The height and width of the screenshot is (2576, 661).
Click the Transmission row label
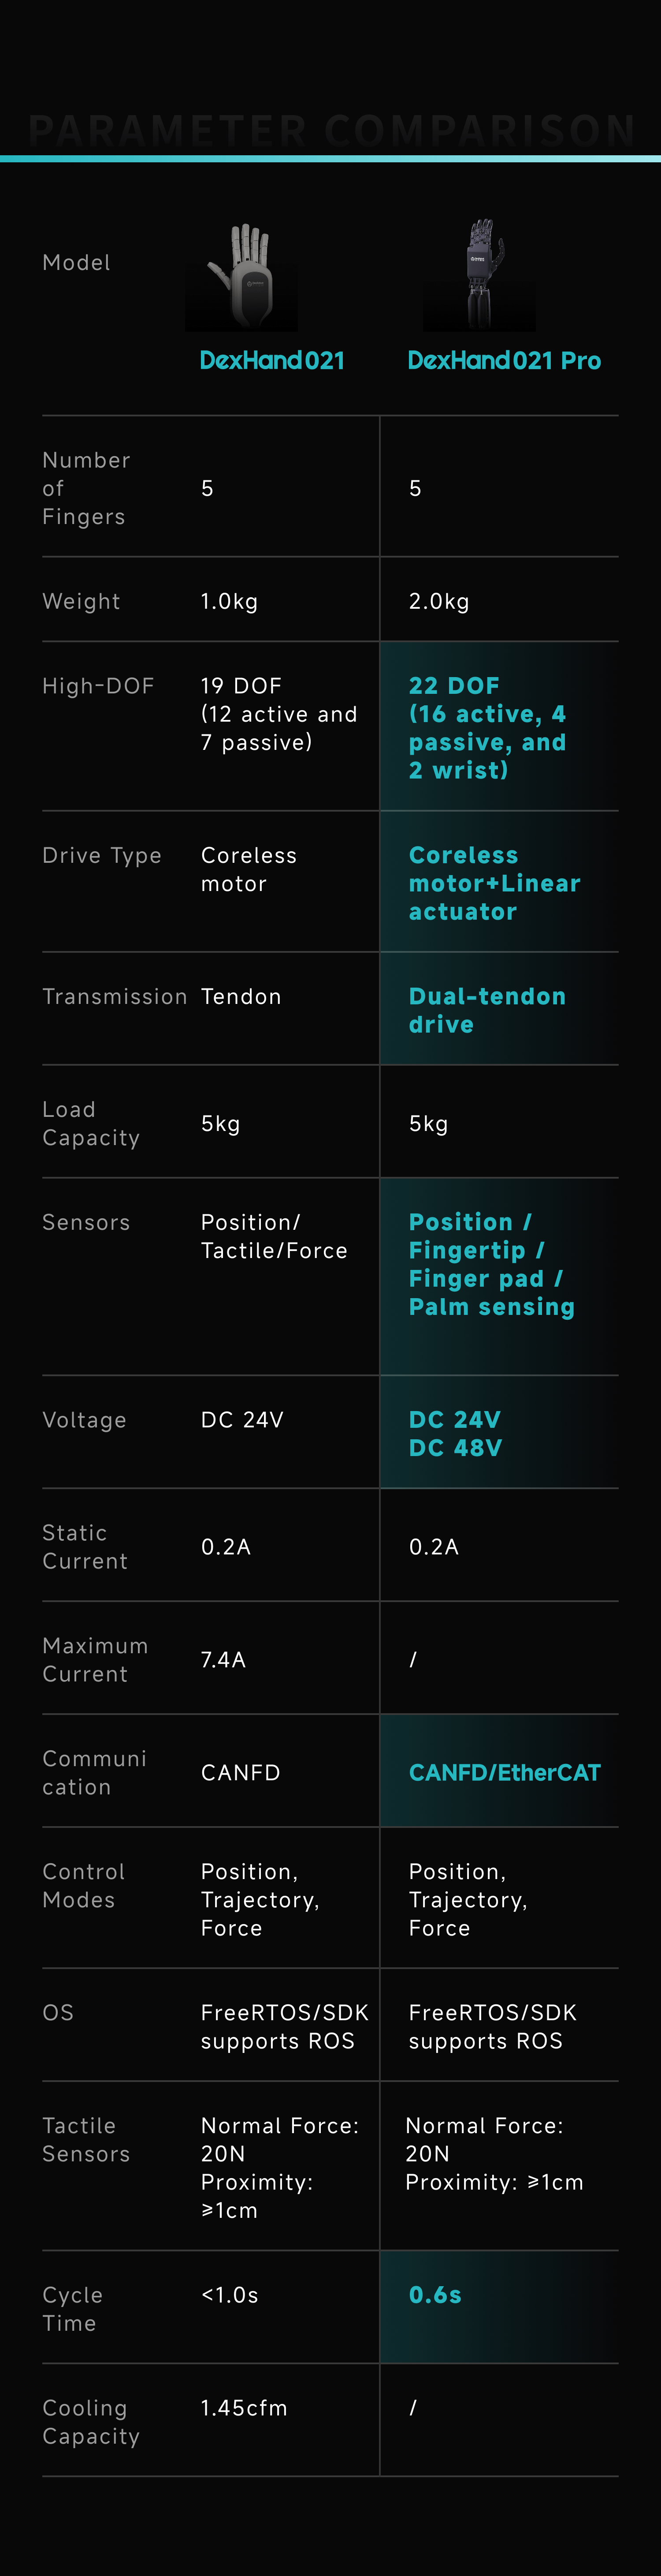pos(115,997)
